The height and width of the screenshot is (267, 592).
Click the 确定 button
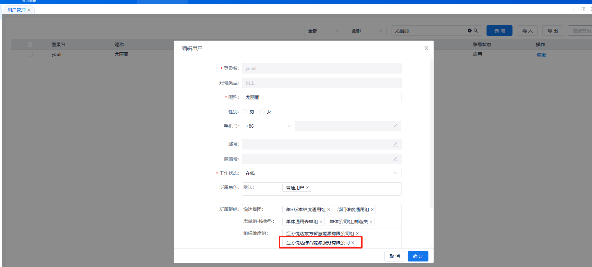(x=418, y=256)
